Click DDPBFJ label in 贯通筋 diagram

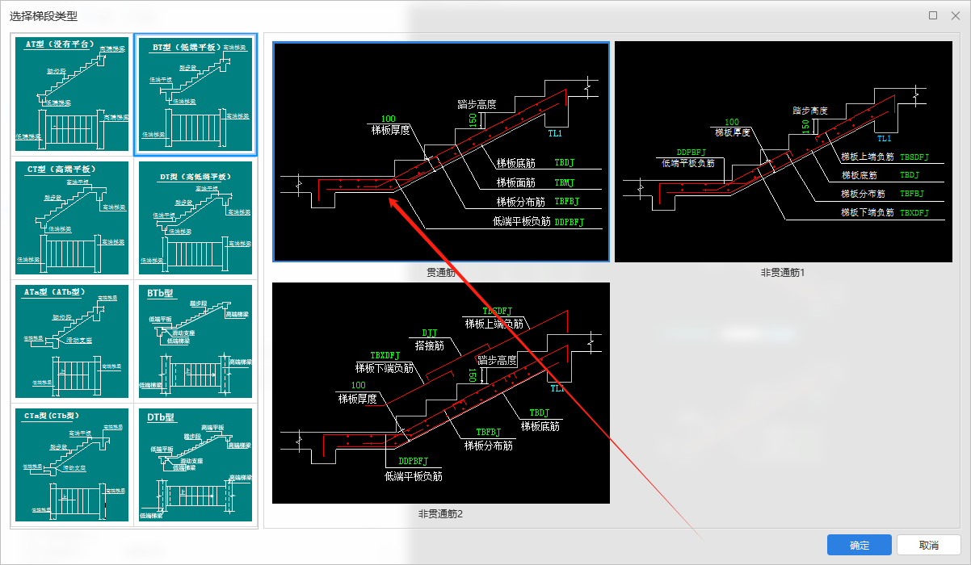pyautogui.click(x=569, y=221)
